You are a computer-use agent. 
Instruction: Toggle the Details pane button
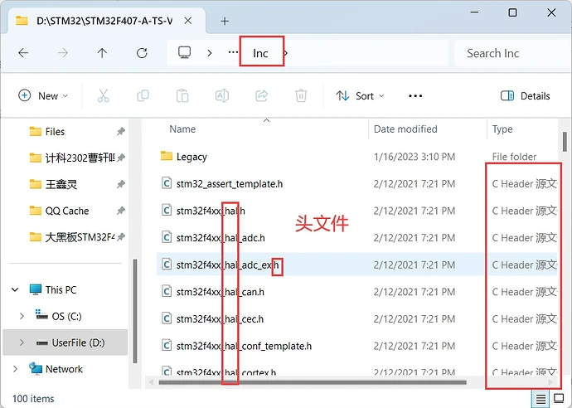pos(526,96)
